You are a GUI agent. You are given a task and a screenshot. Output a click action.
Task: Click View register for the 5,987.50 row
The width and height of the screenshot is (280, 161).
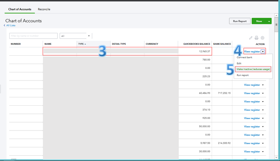pos(252,143)
